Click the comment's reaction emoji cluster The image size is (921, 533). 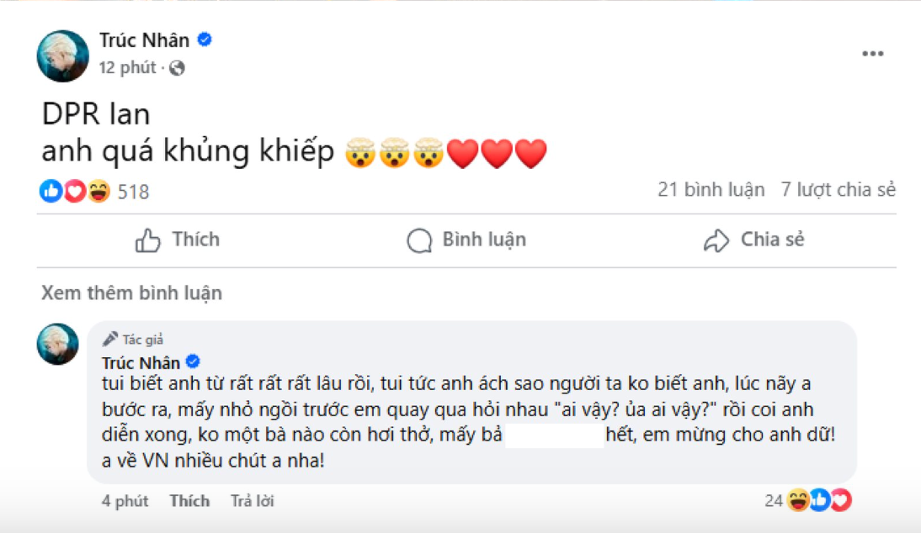coord(818,502)
